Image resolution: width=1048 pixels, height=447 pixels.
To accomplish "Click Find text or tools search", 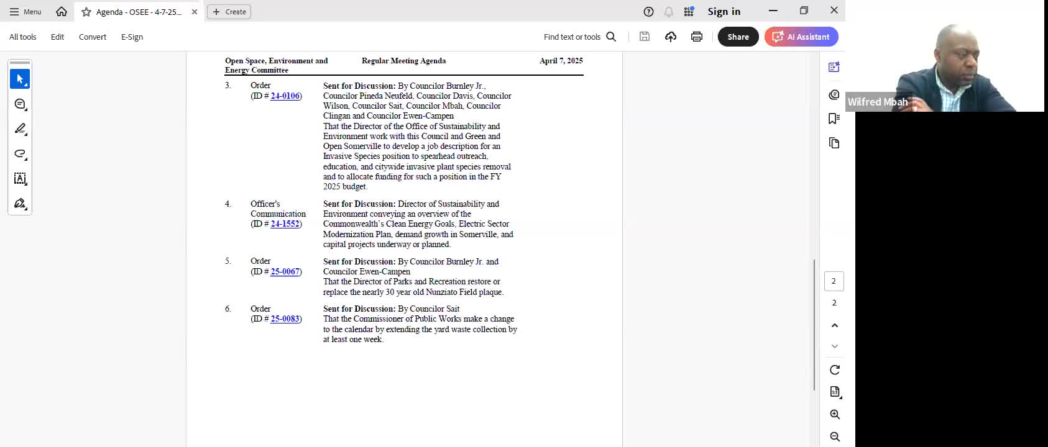I will point(579,37).
